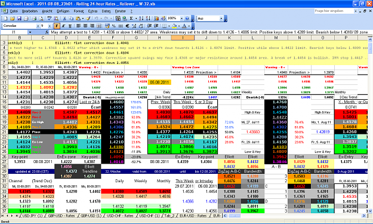Open the Fenster menu

[121, 11]
